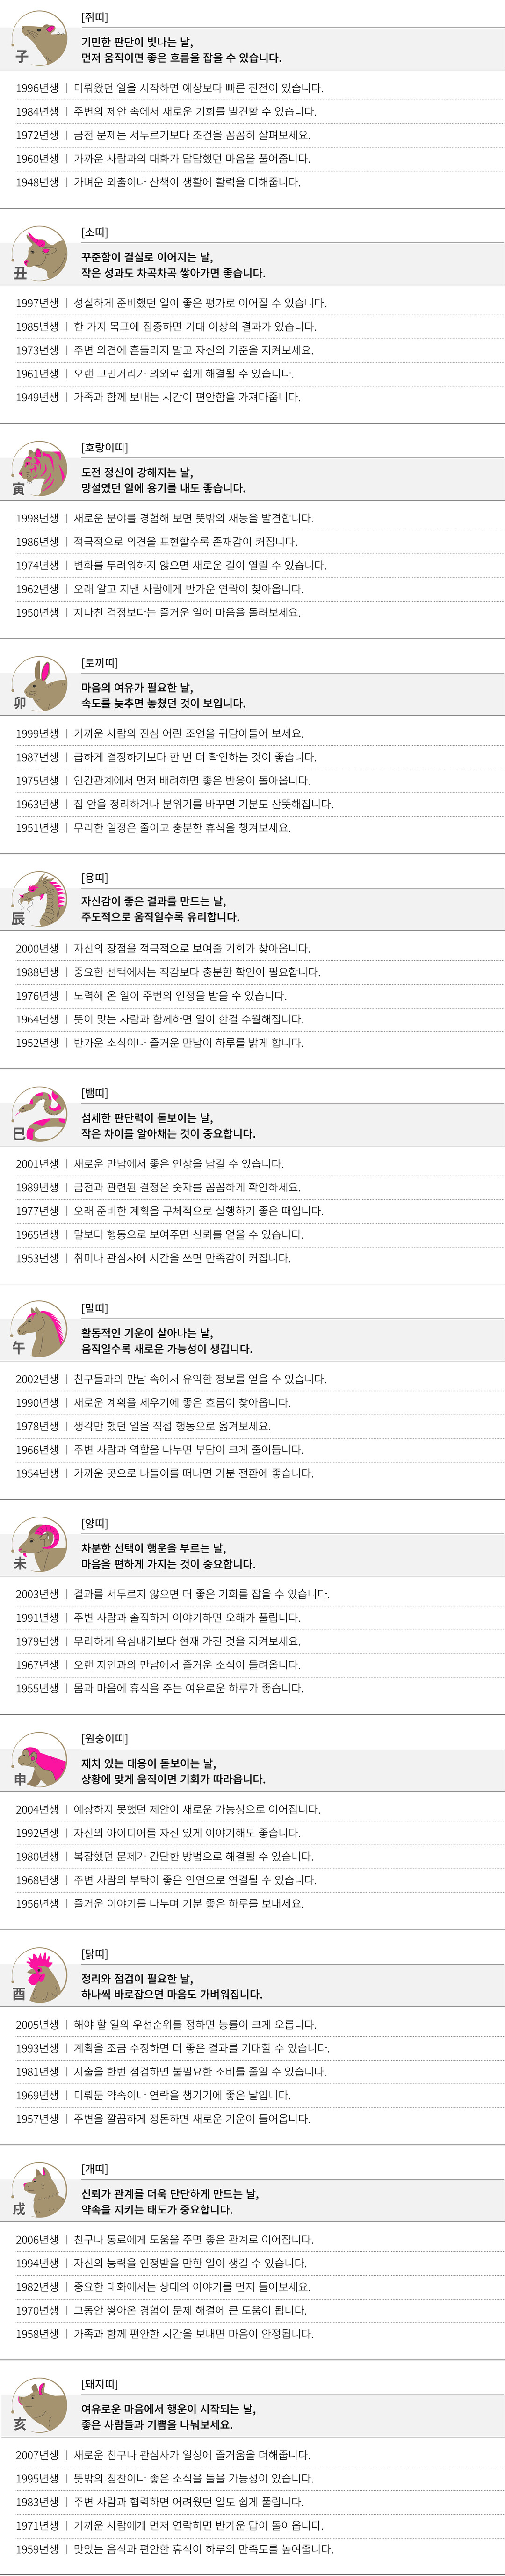Click the ox zodiac icon

click(x=39, y=254)
